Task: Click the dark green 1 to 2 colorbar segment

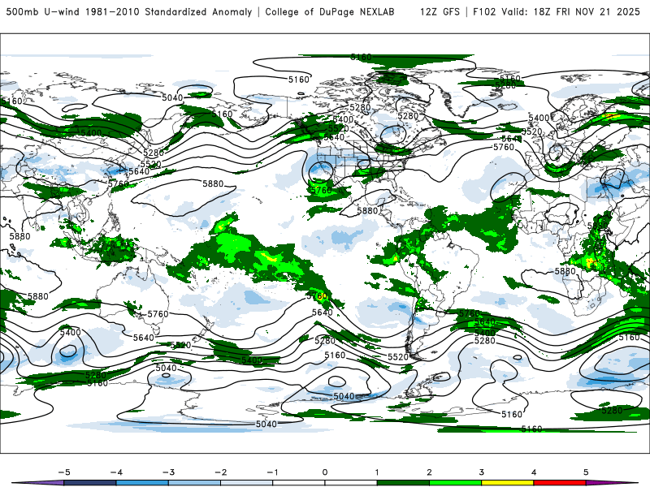Action: click(x=403, y=483)
